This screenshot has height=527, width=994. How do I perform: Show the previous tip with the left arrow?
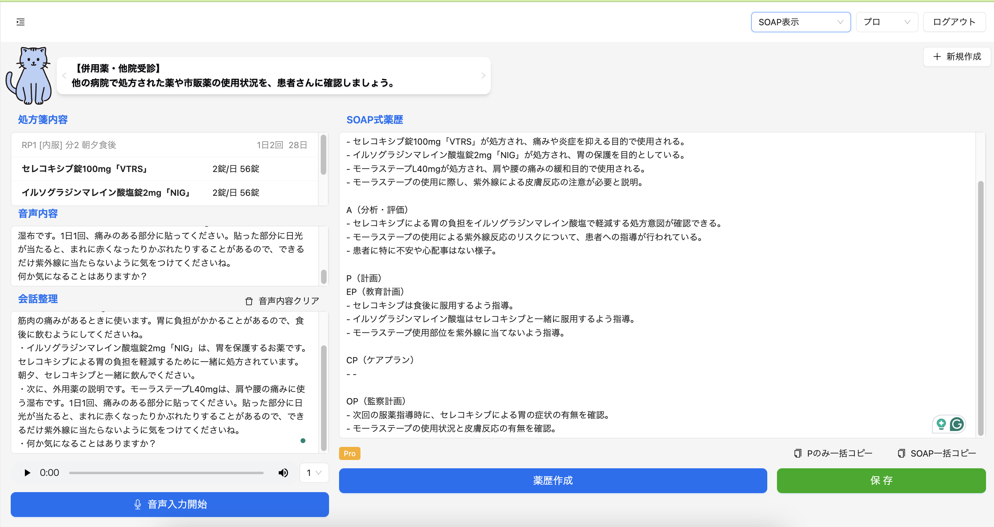coord(64,75)
